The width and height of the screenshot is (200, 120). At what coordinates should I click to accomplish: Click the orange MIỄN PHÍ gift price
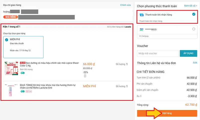89,86
